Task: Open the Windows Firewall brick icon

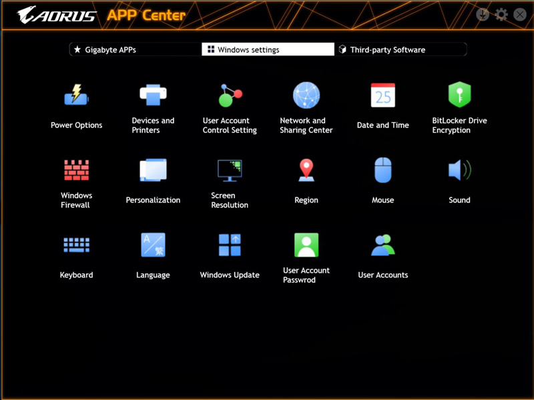Action: tap(76, 170)
